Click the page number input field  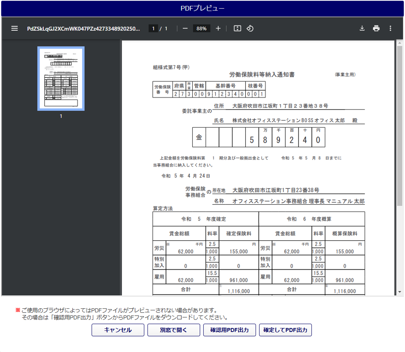point(153,28)
